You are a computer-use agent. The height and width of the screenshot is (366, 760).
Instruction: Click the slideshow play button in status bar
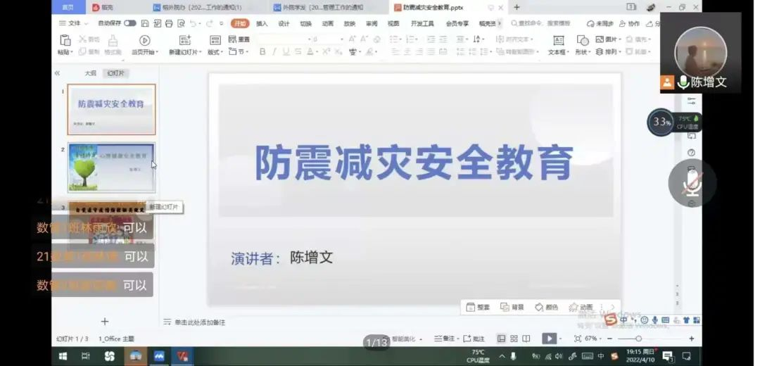pos(549,339)
